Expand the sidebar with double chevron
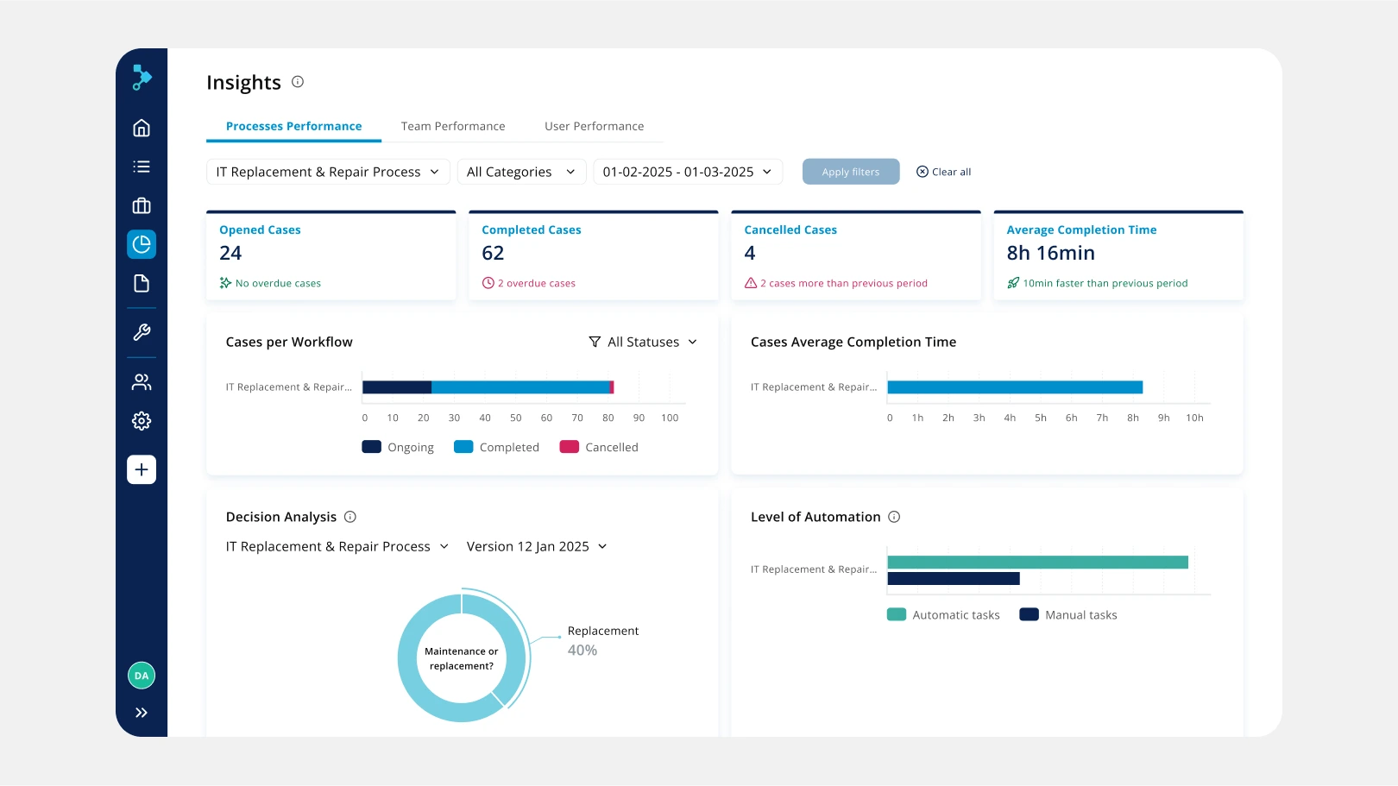 [x=142, y=713]
